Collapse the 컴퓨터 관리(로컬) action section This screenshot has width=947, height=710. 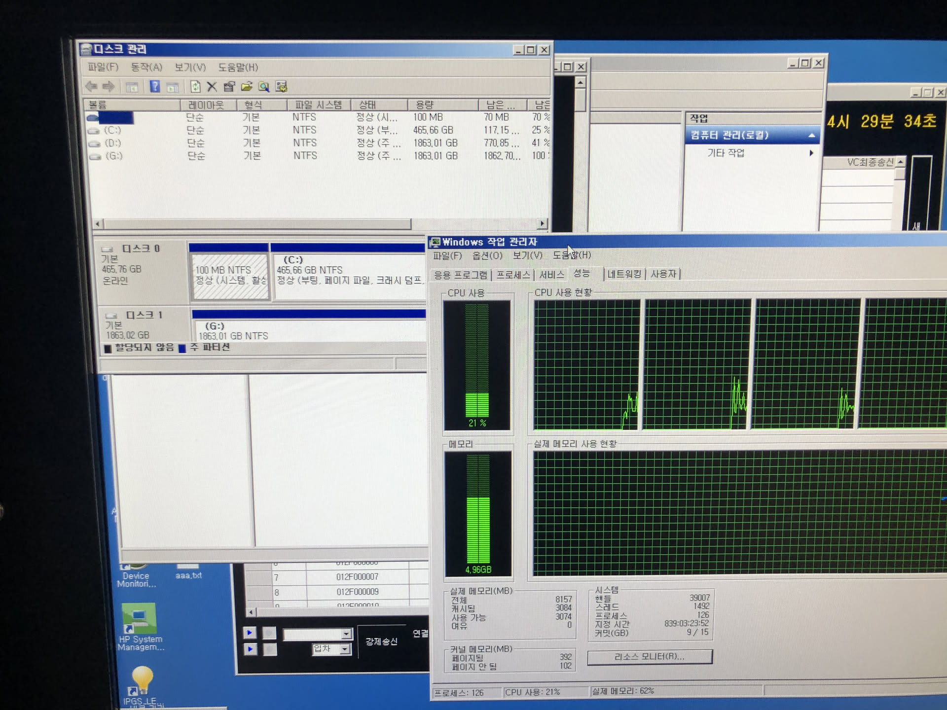[811, 135]
